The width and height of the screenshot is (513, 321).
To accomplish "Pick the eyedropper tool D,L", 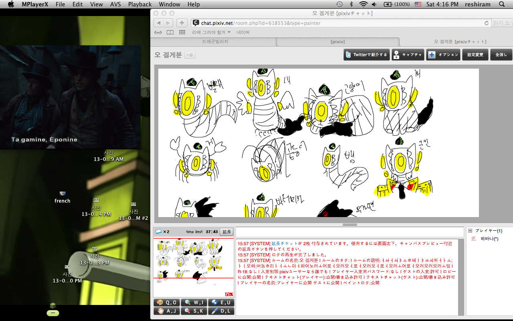I will tap(221, 311).
